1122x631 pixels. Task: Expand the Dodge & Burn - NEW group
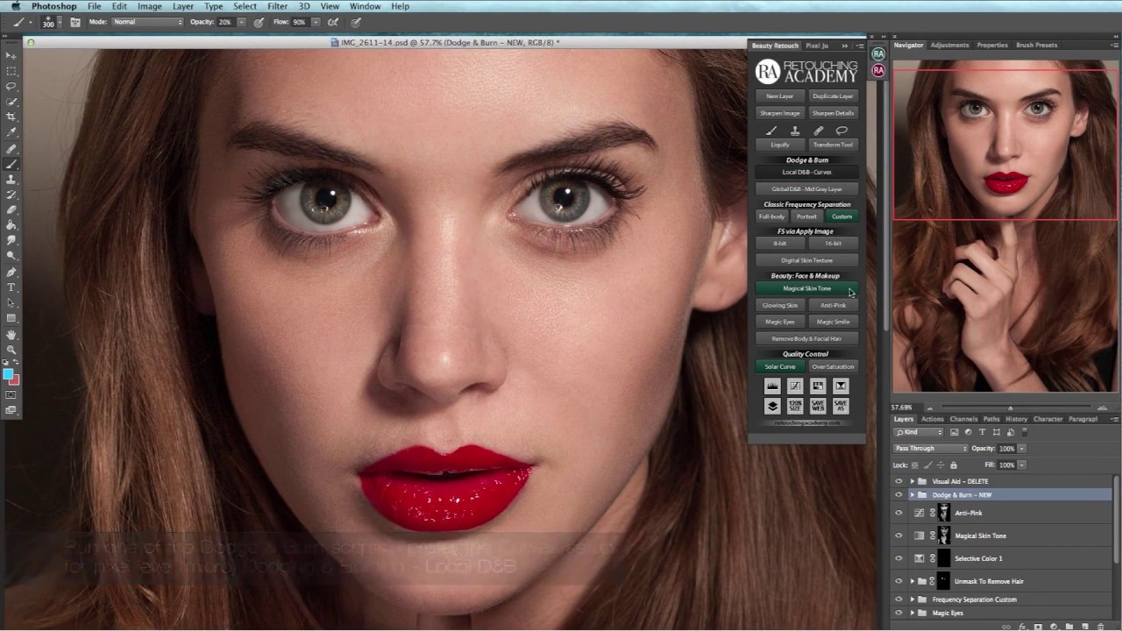click(x=912, y=495)
